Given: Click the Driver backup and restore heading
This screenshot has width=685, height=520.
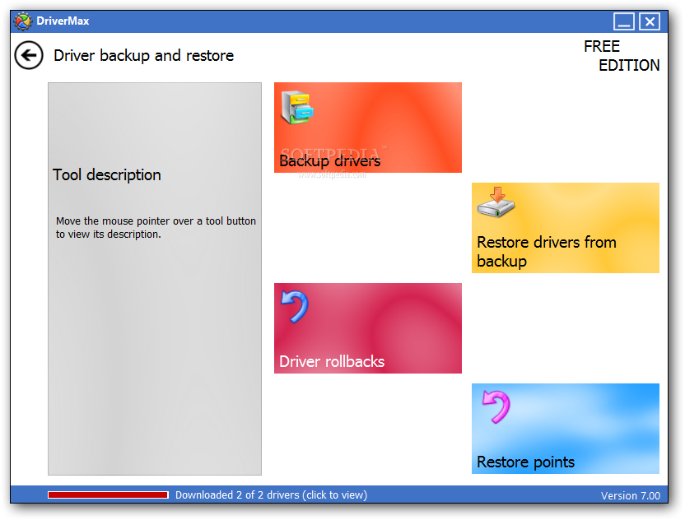Looking at the screenshot, I should [144, 56].
